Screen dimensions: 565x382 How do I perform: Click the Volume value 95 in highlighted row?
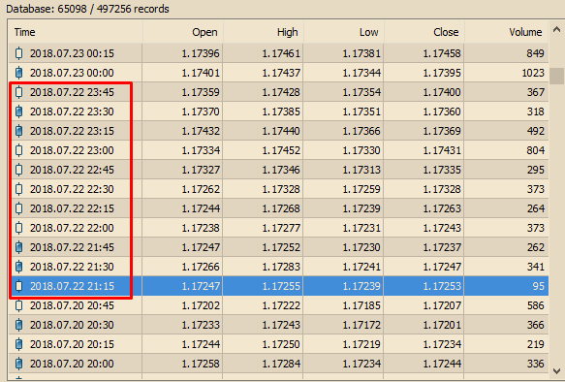coord(538,286)
